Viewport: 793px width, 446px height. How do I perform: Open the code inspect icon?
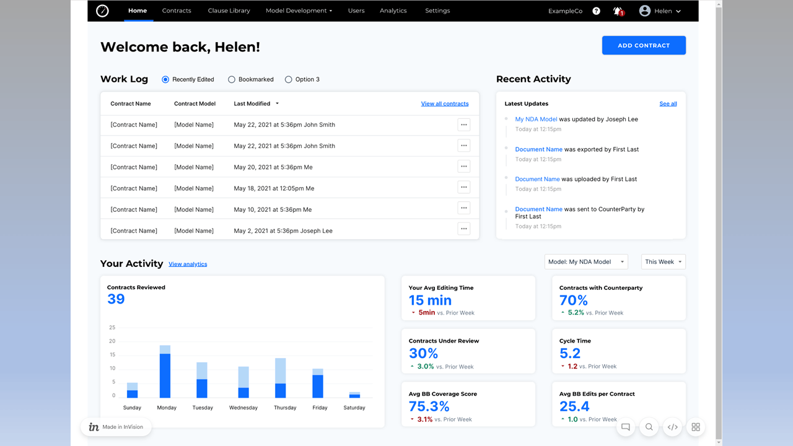click(672, 427)
